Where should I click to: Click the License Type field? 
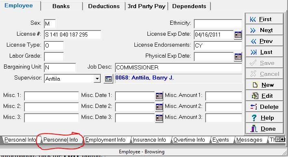click(x=54, y=46)
